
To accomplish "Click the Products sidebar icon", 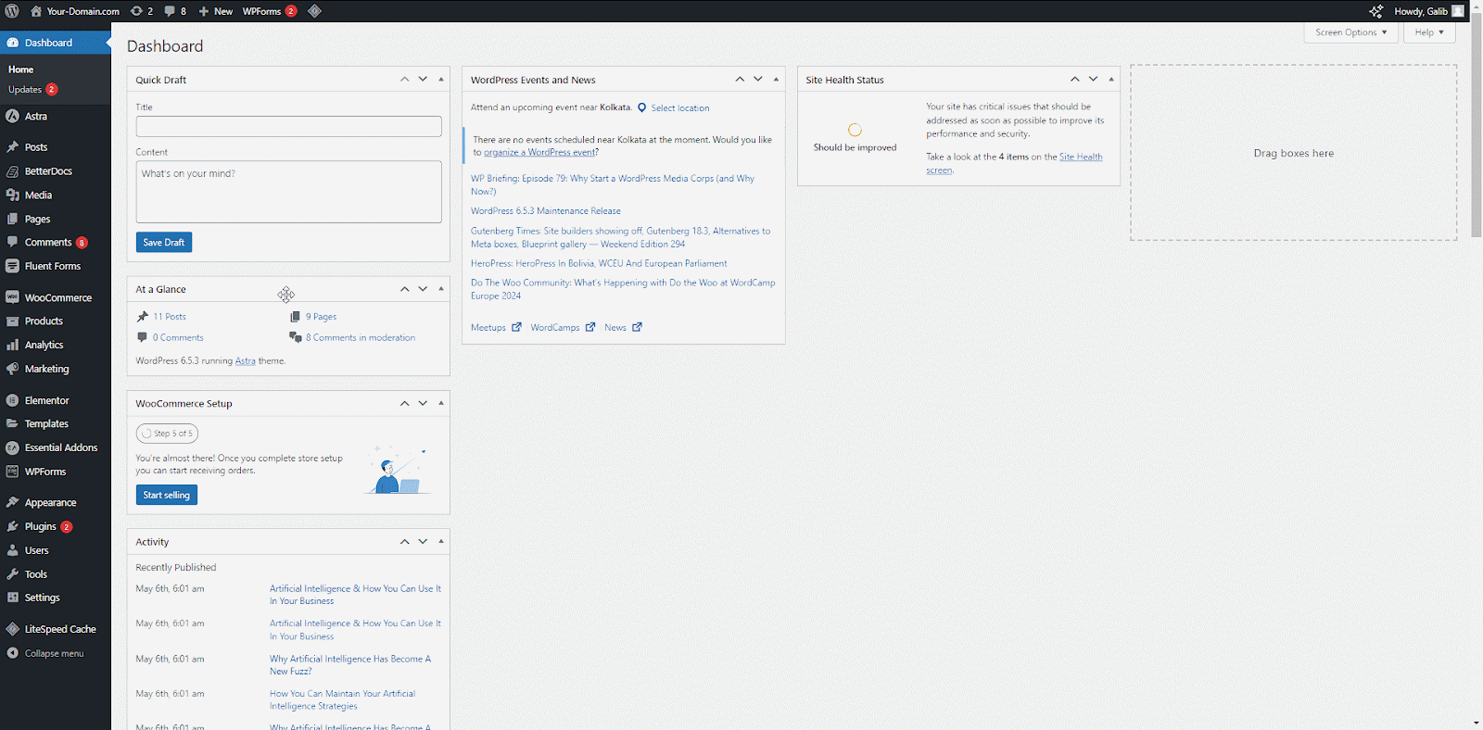I will pos(12,321).
